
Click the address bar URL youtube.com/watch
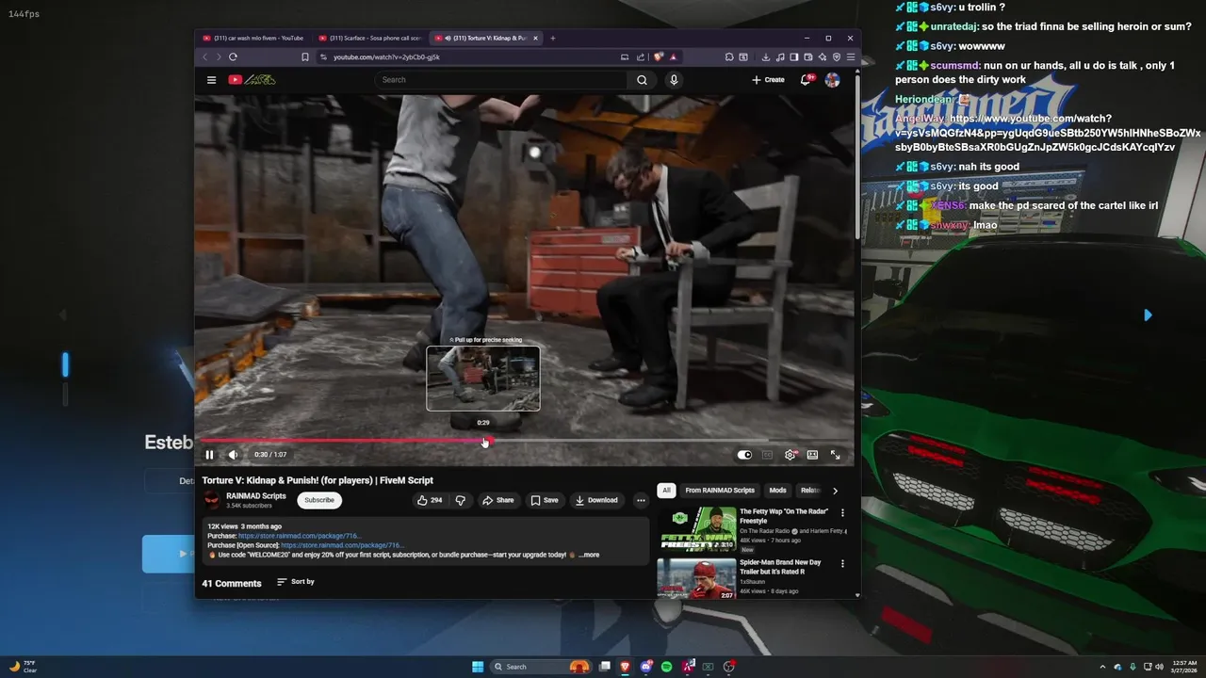click(x=386, y=56)
